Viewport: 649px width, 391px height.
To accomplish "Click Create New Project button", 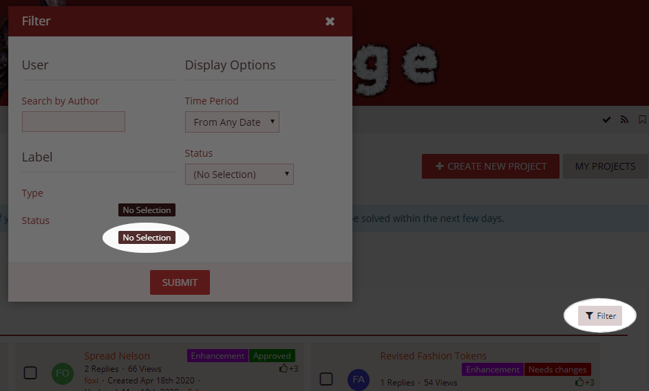I will click(491, 166).
